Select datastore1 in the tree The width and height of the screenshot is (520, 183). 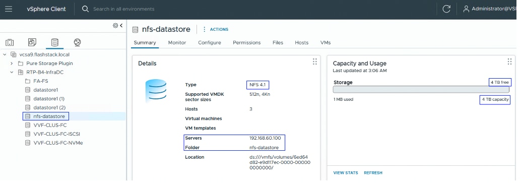pyautogui.click(x=46, y=90)
